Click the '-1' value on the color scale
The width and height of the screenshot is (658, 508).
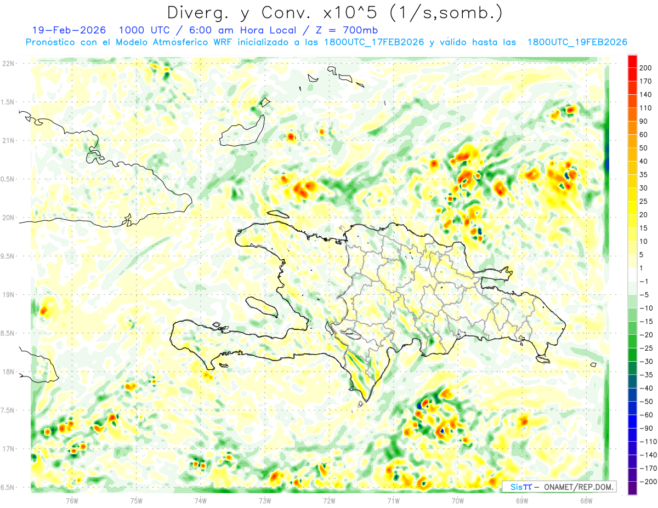[644, 281]
